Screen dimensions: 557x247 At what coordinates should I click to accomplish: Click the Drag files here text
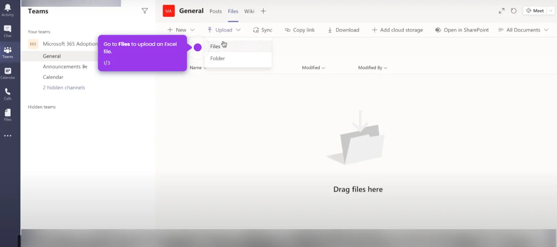tap(358, 189)
